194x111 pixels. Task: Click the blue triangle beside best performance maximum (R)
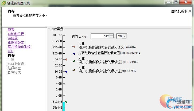(73, 54)
